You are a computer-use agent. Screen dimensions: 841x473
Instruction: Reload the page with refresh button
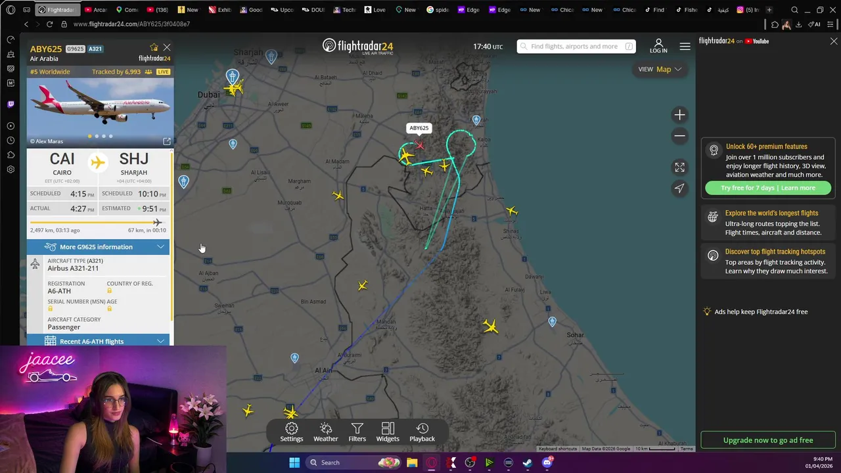tap(49, 24)
